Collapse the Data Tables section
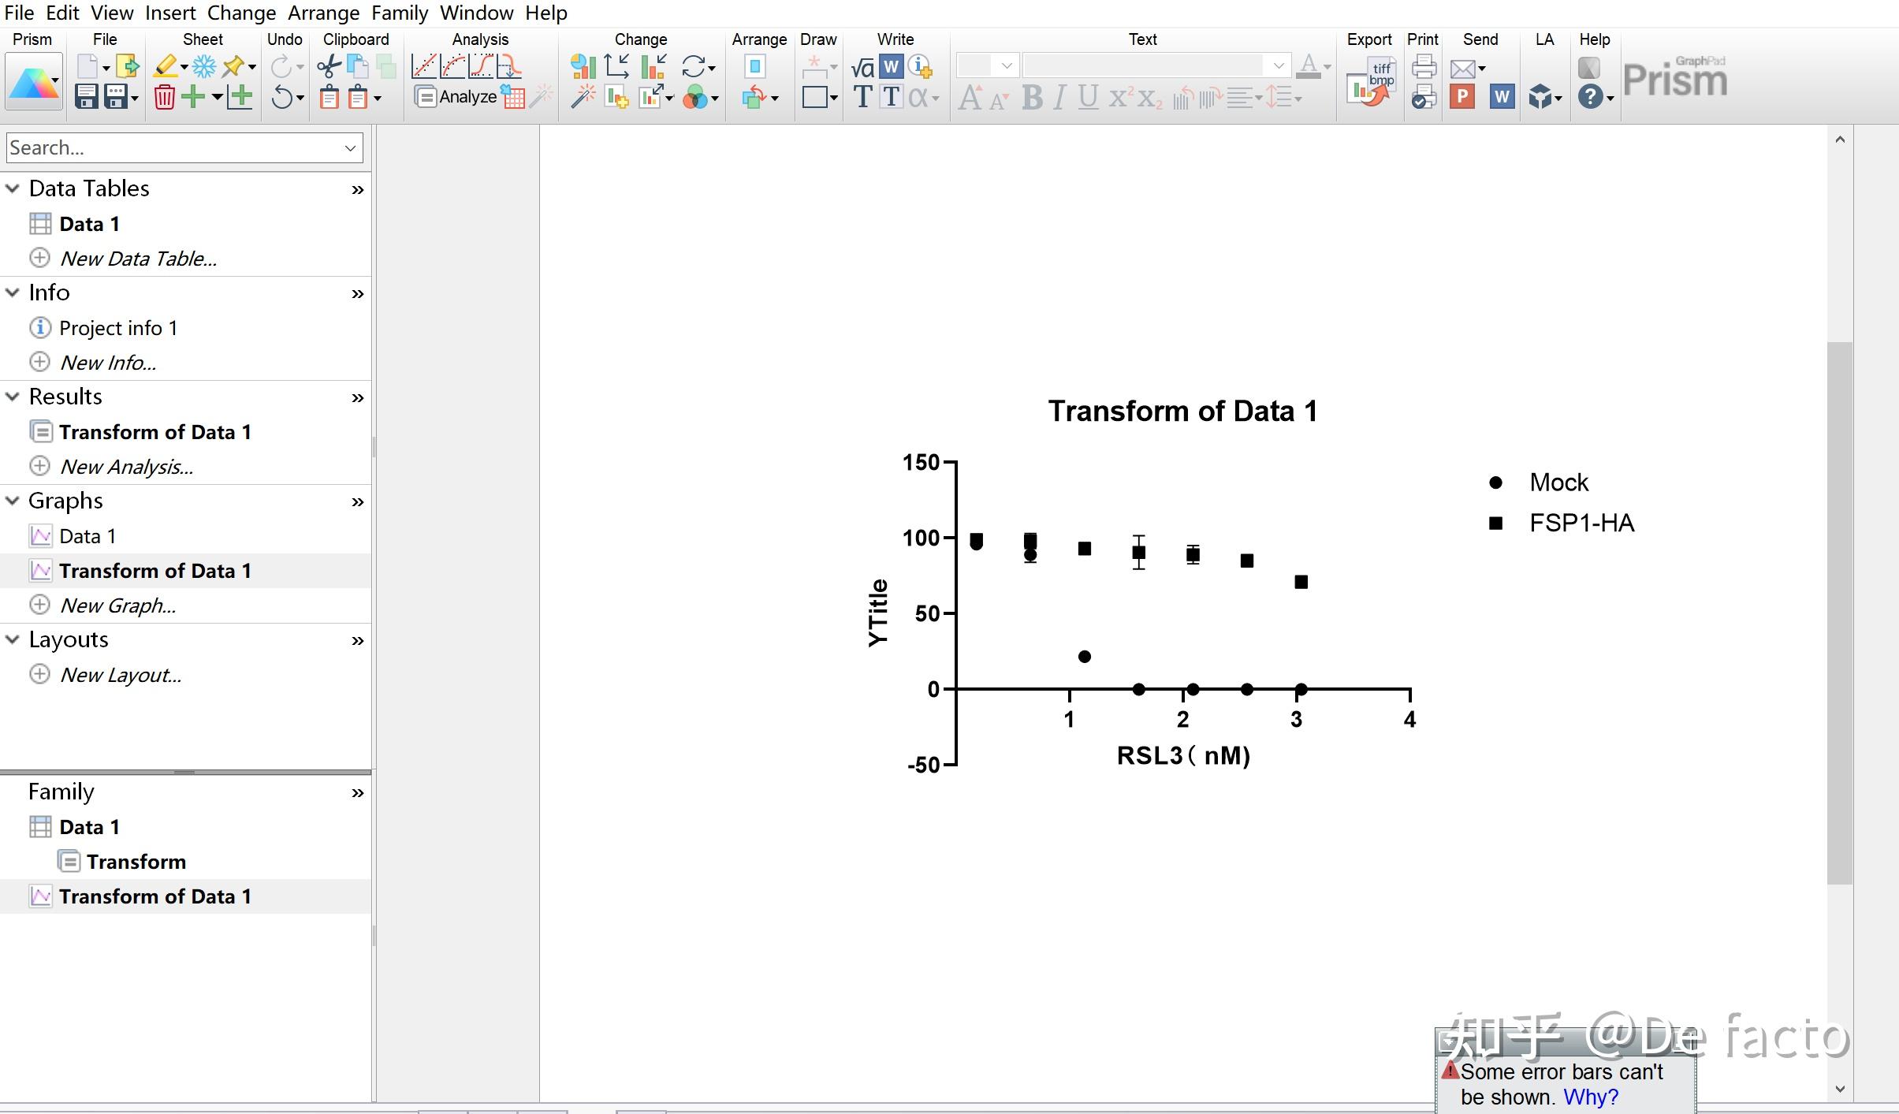 click(x=13, y=188)
